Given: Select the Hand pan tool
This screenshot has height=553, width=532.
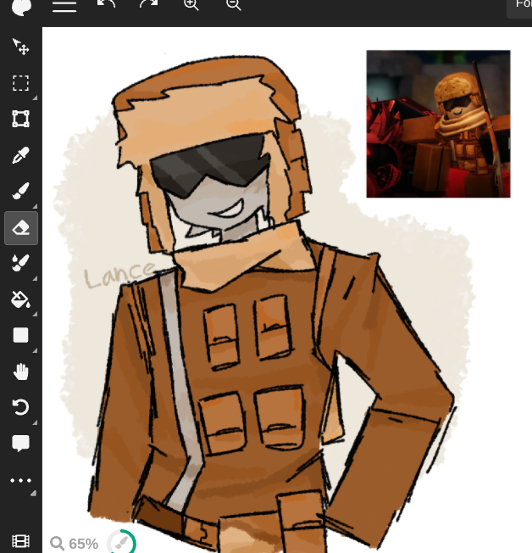Looking at the screenshot, I should [21, 371].
